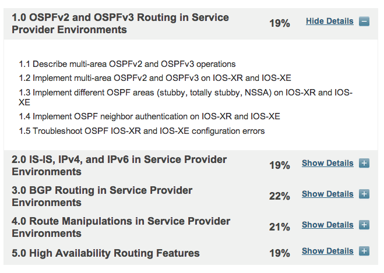Click the plus icon for BGP Routing section
Image resolution: width=384 pixels, height=273 pixels.
364,194
